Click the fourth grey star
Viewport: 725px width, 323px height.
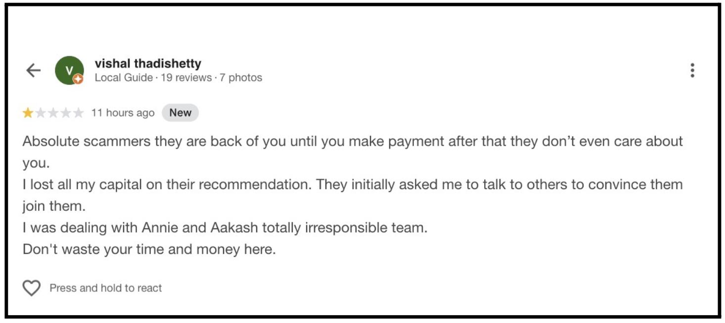point(66,113)
